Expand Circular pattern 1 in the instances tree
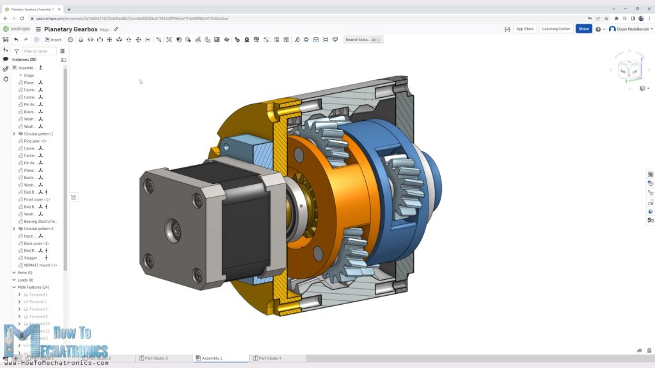The image size is (655, 368). coord(14,134)
